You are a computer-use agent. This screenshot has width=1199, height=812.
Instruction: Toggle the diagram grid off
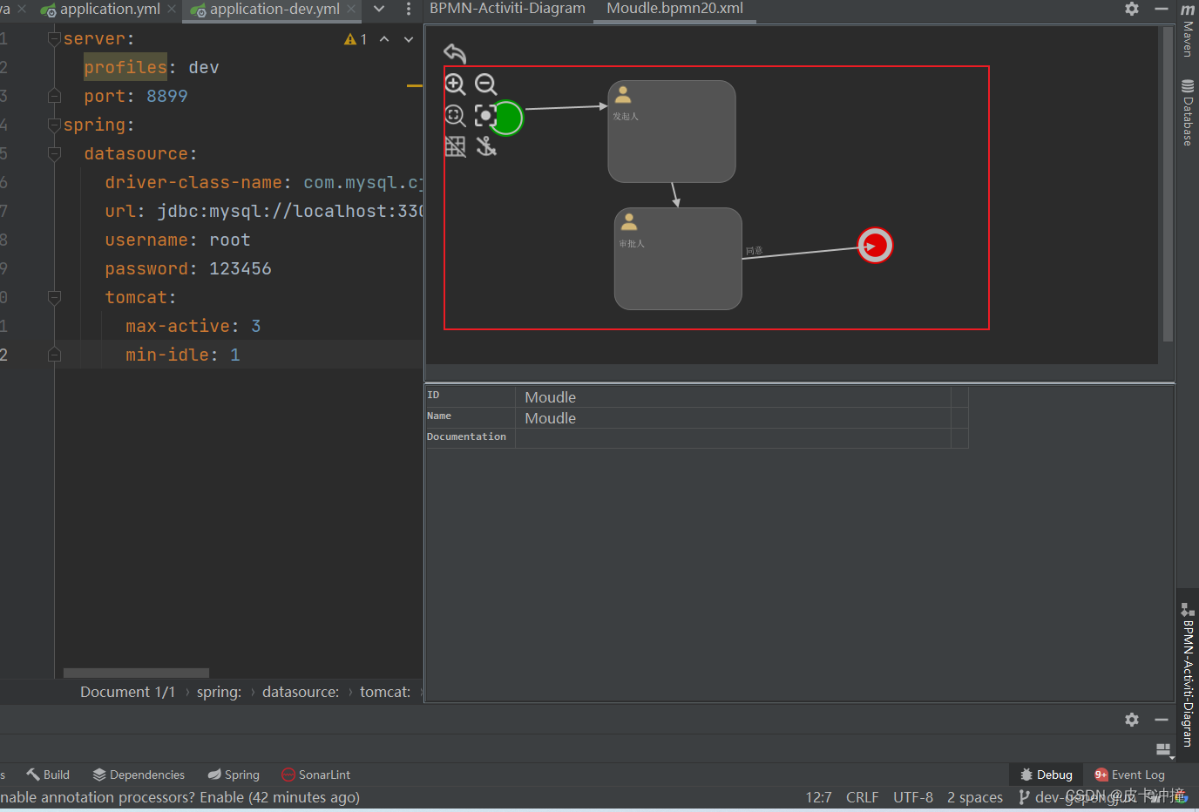click(455, 146)
